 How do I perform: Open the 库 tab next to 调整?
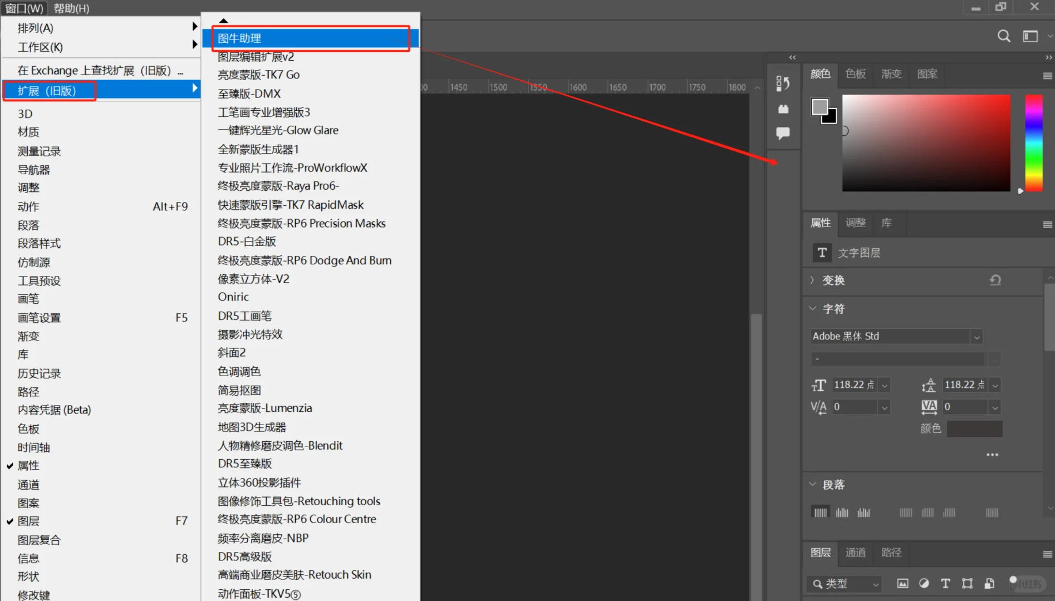887,223
